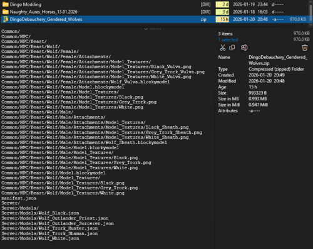This screenshot has height=249, width=313.
Task: Click the Rename icon in info panel
Action: pos(244,48)
